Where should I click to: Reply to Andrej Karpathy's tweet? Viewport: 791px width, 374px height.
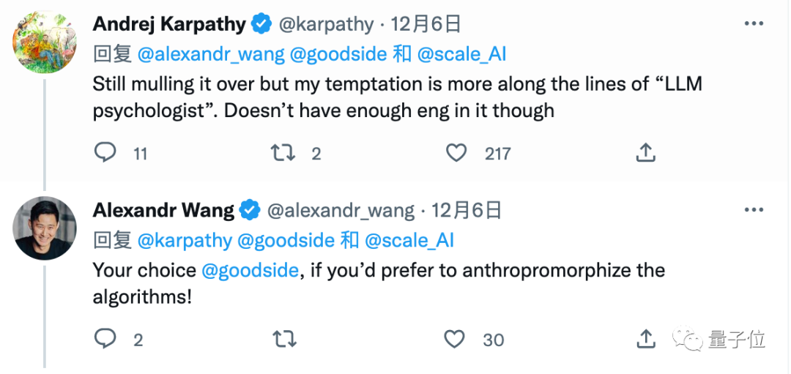click(106, 153)
